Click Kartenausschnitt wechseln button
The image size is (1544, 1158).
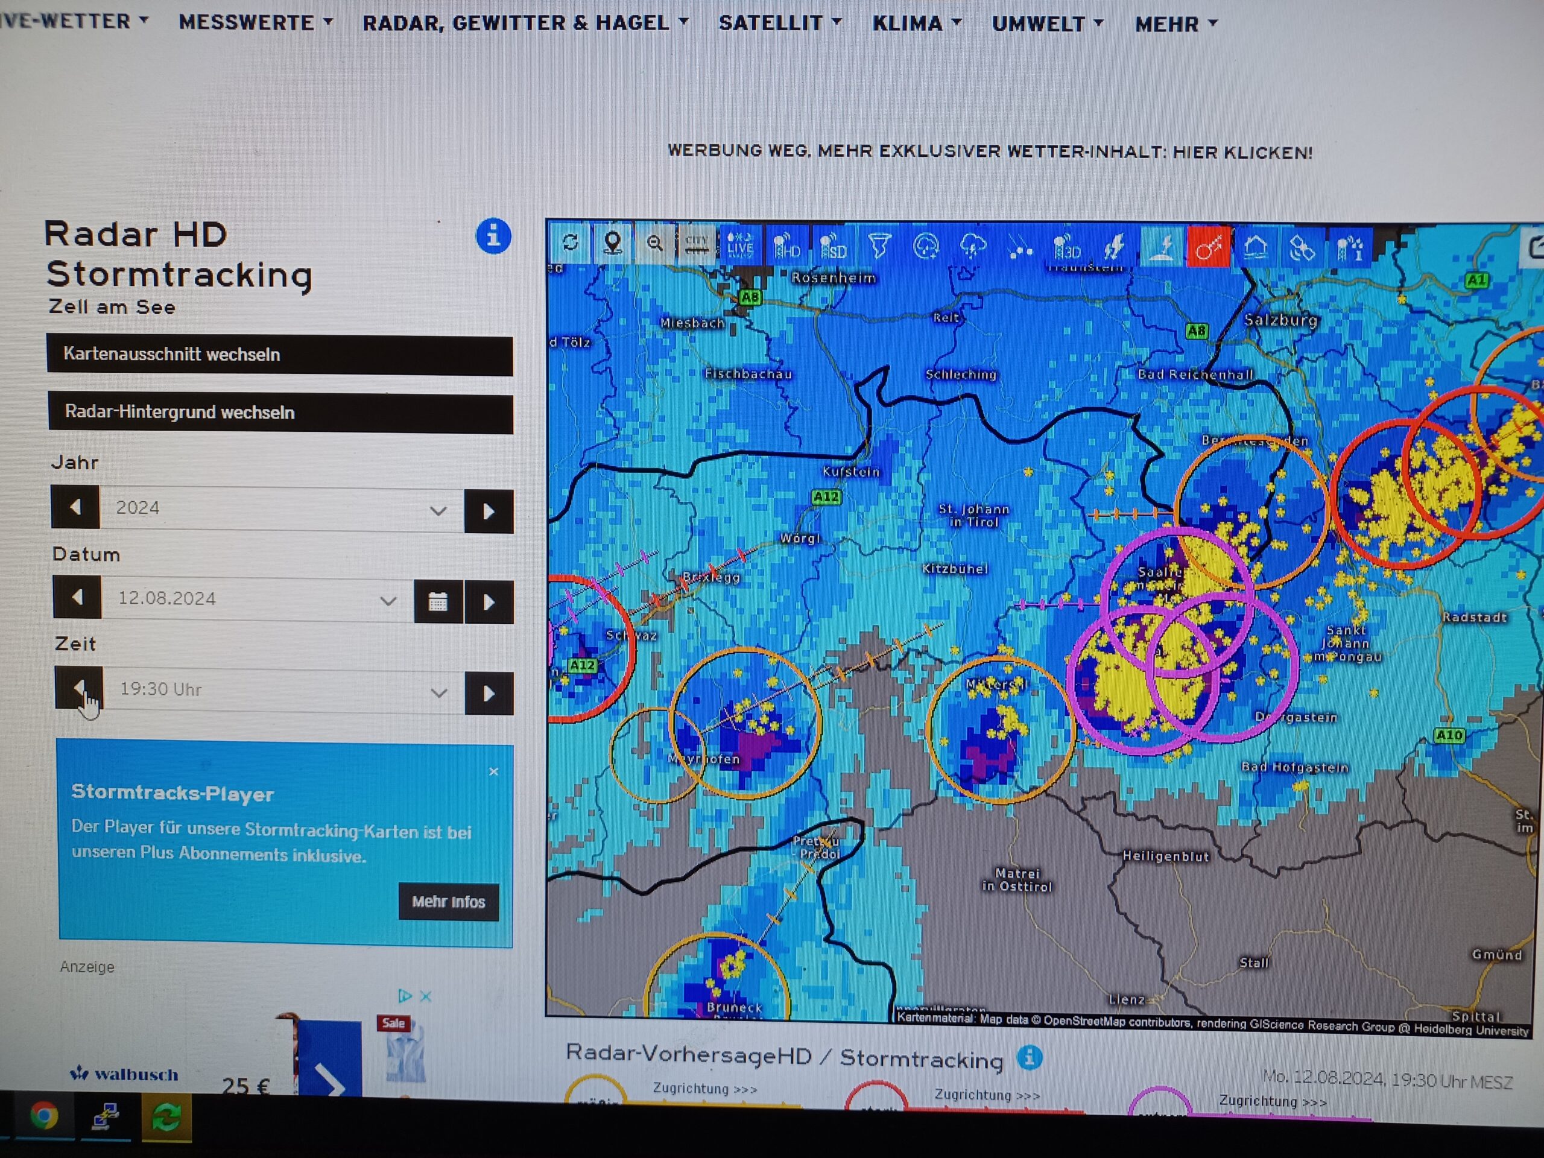point(279,355)
